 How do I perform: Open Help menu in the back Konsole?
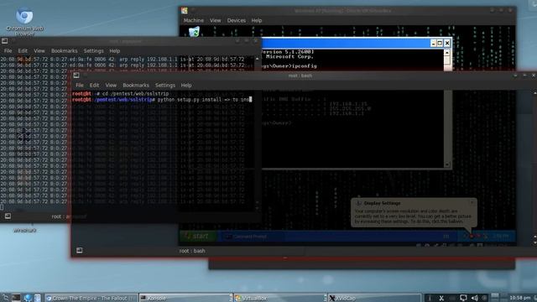(115, 51)
